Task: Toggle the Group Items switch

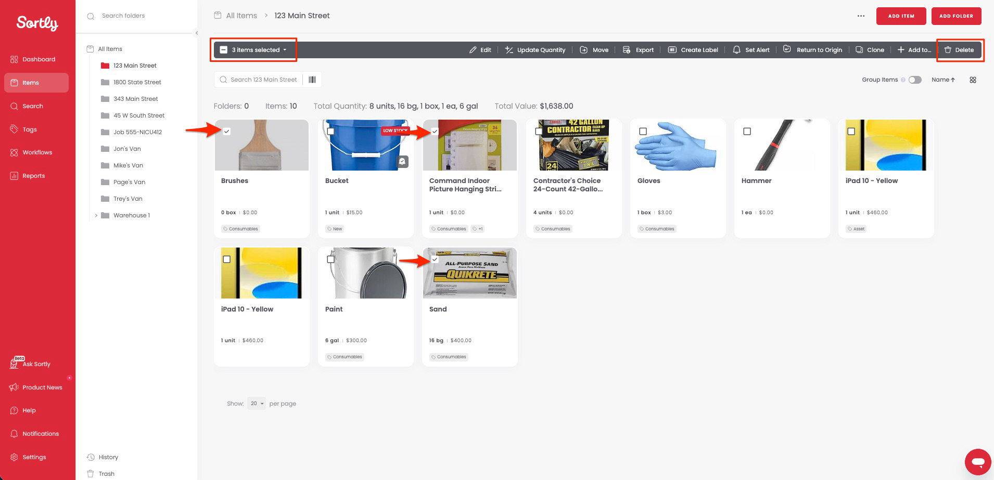Action: pyautogui.click(x=915, y=80)
